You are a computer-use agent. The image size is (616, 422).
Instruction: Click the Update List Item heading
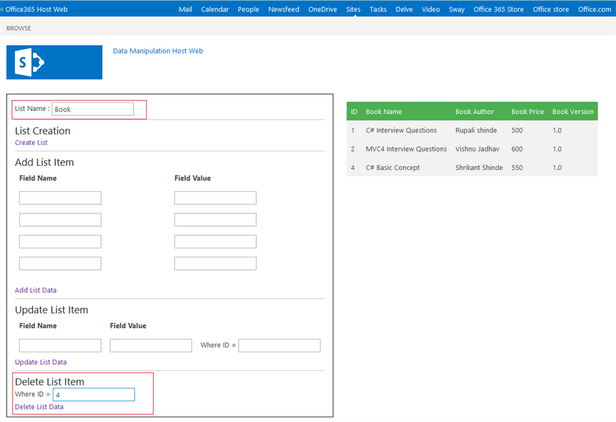(x=52, y=310)
